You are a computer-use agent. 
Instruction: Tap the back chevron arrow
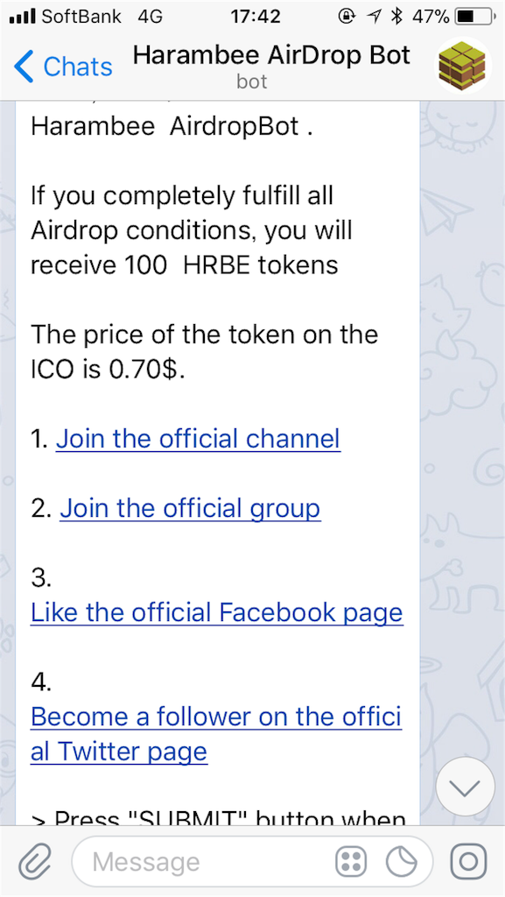(24, 66)
